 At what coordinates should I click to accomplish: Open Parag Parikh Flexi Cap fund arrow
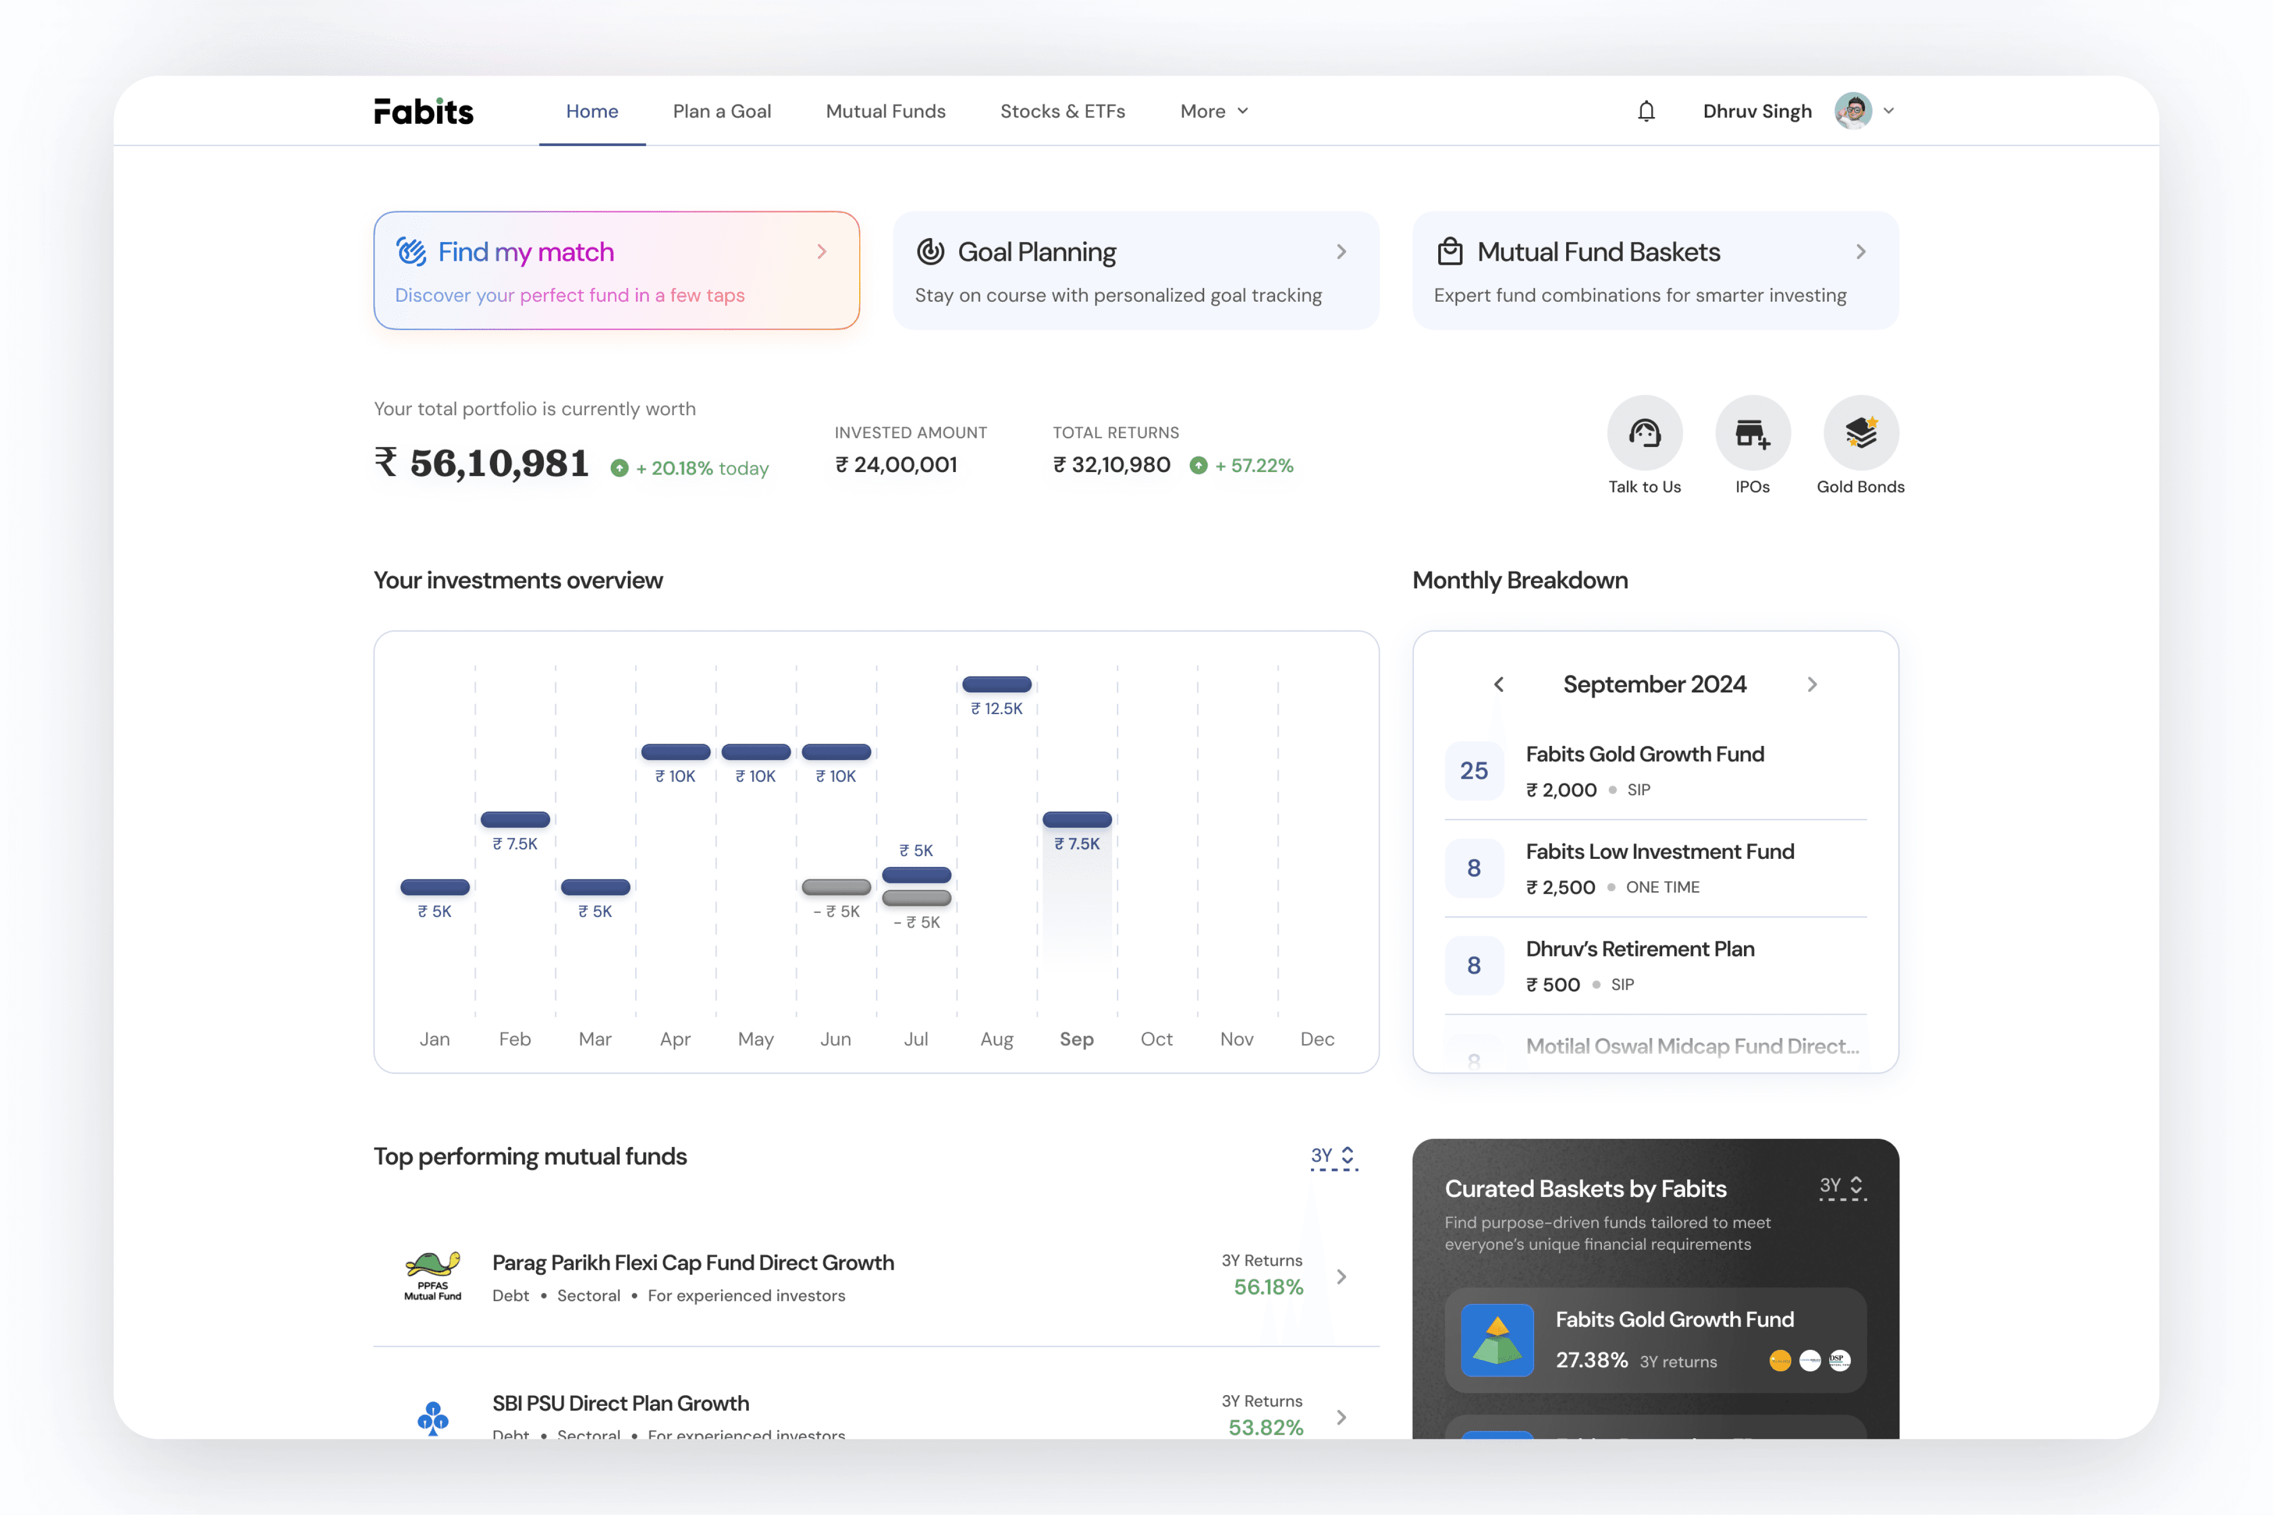(1342, 1276)
